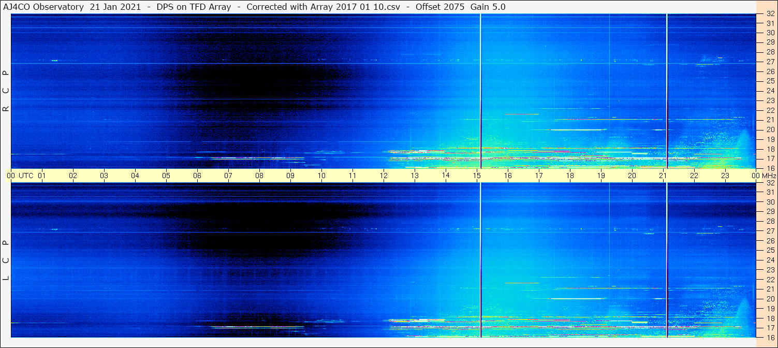
Task: Pick hour 01 on the UTC axis
Action: [42, 176]
